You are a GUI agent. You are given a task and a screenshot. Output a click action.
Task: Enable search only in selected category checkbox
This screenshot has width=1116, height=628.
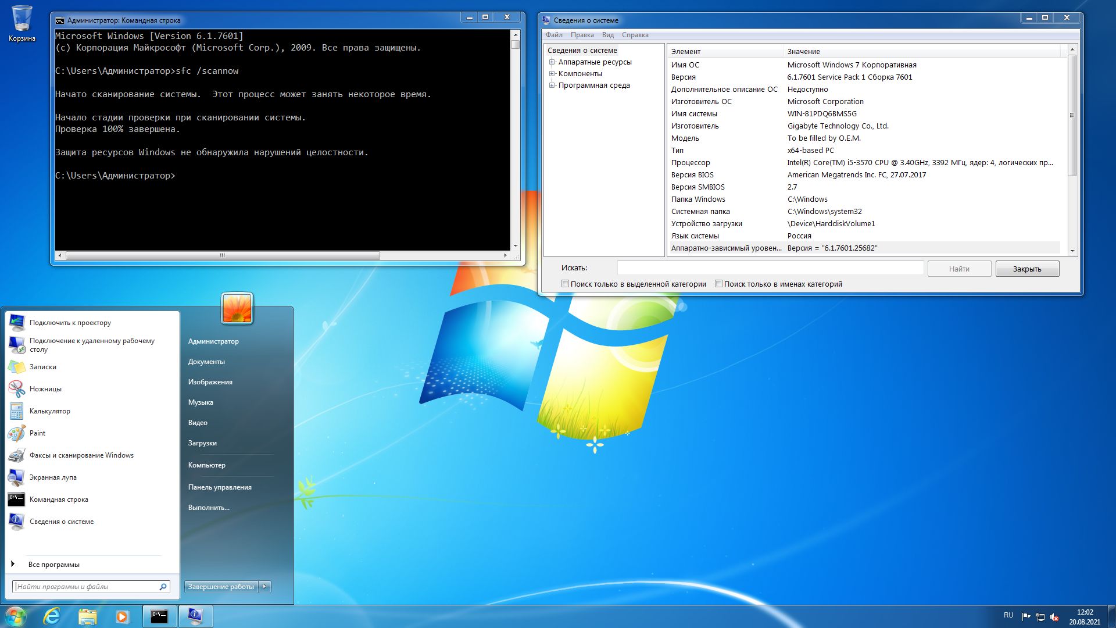click(x=565, y=284)
